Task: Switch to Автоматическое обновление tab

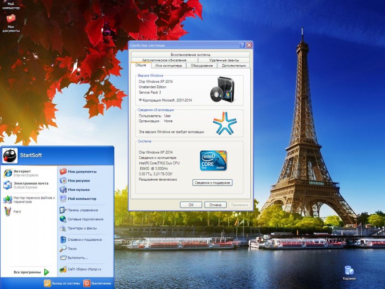Action: (164, 60)
